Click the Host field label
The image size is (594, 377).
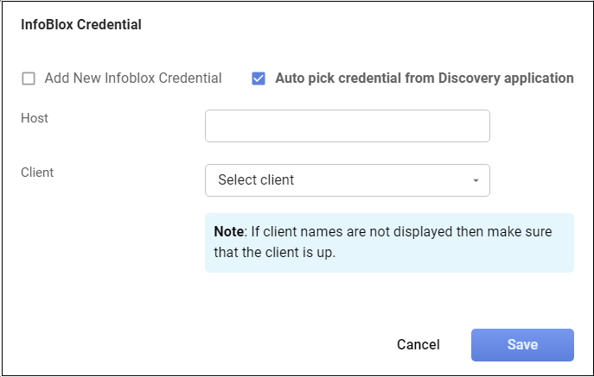35,118
